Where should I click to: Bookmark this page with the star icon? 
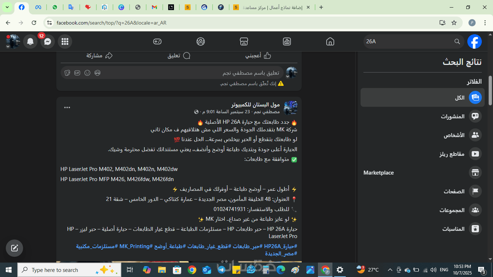(454, 23)
